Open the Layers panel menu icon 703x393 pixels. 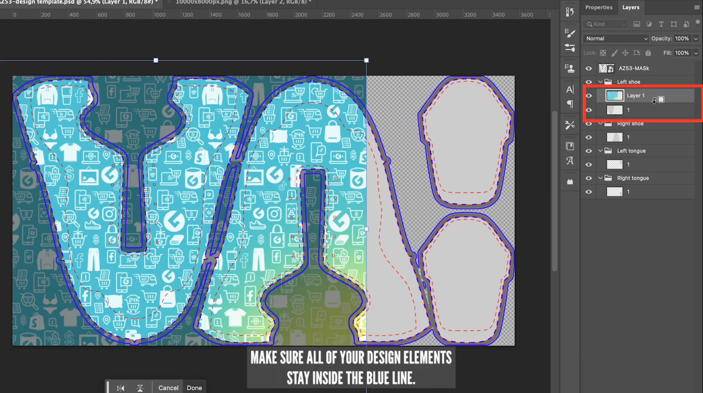697,7
